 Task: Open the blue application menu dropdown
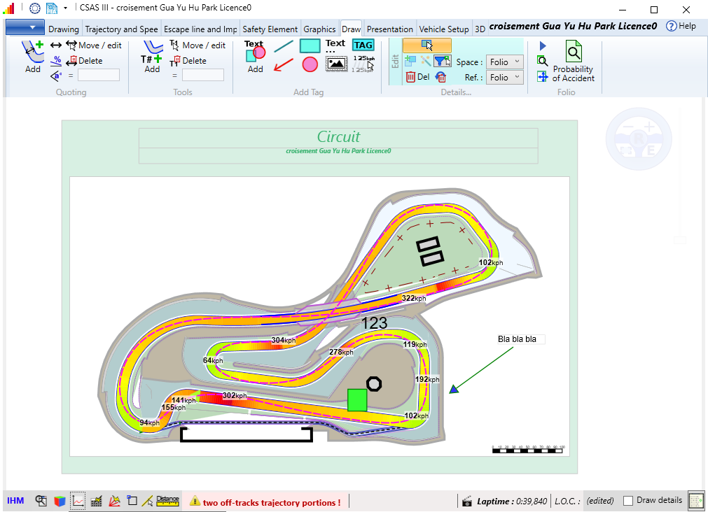click(x=25, y=27)
